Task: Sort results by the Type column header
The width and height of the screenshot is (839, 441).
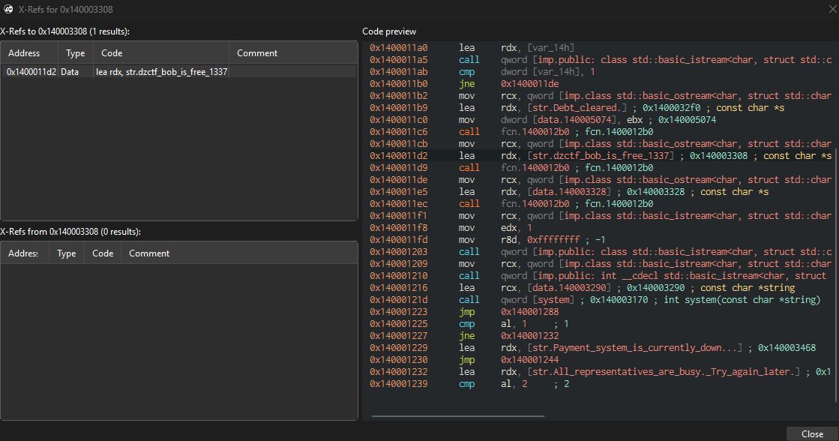Action: click(x=75, y=52)
